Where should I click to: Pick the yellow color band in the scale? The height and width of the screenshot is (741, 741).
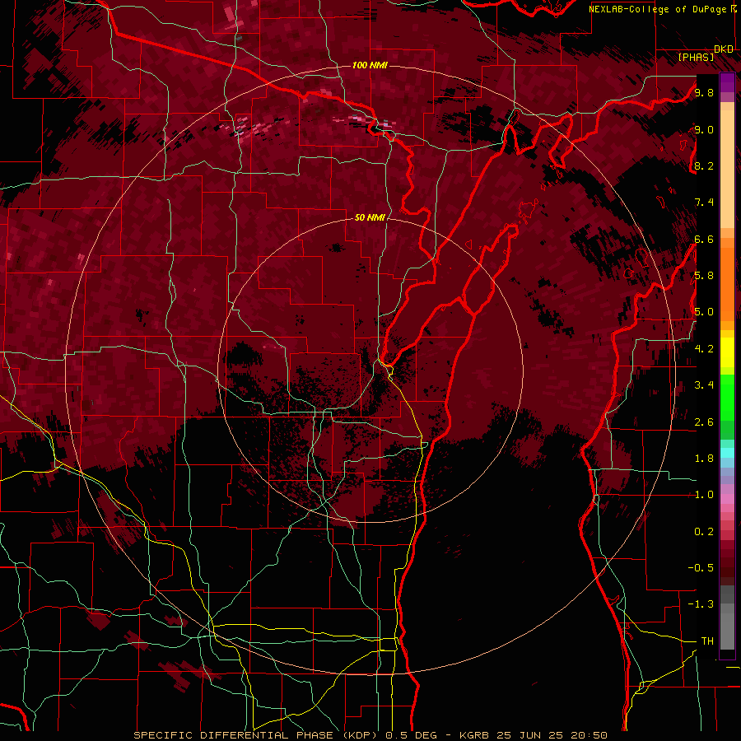tap(727, 352)
